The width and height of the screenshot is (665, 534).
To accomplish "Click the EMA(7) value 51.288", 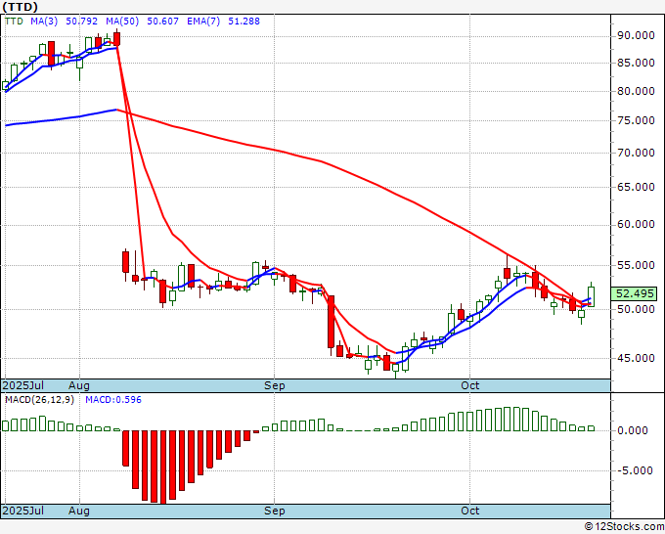I will [244, 22].
